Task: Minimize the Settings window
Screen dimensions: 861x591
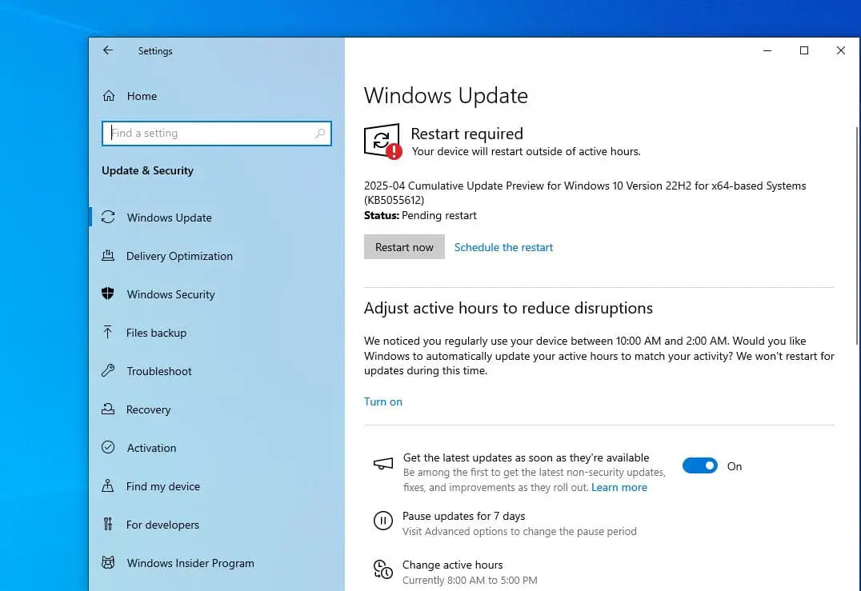Action: point(767,50)
